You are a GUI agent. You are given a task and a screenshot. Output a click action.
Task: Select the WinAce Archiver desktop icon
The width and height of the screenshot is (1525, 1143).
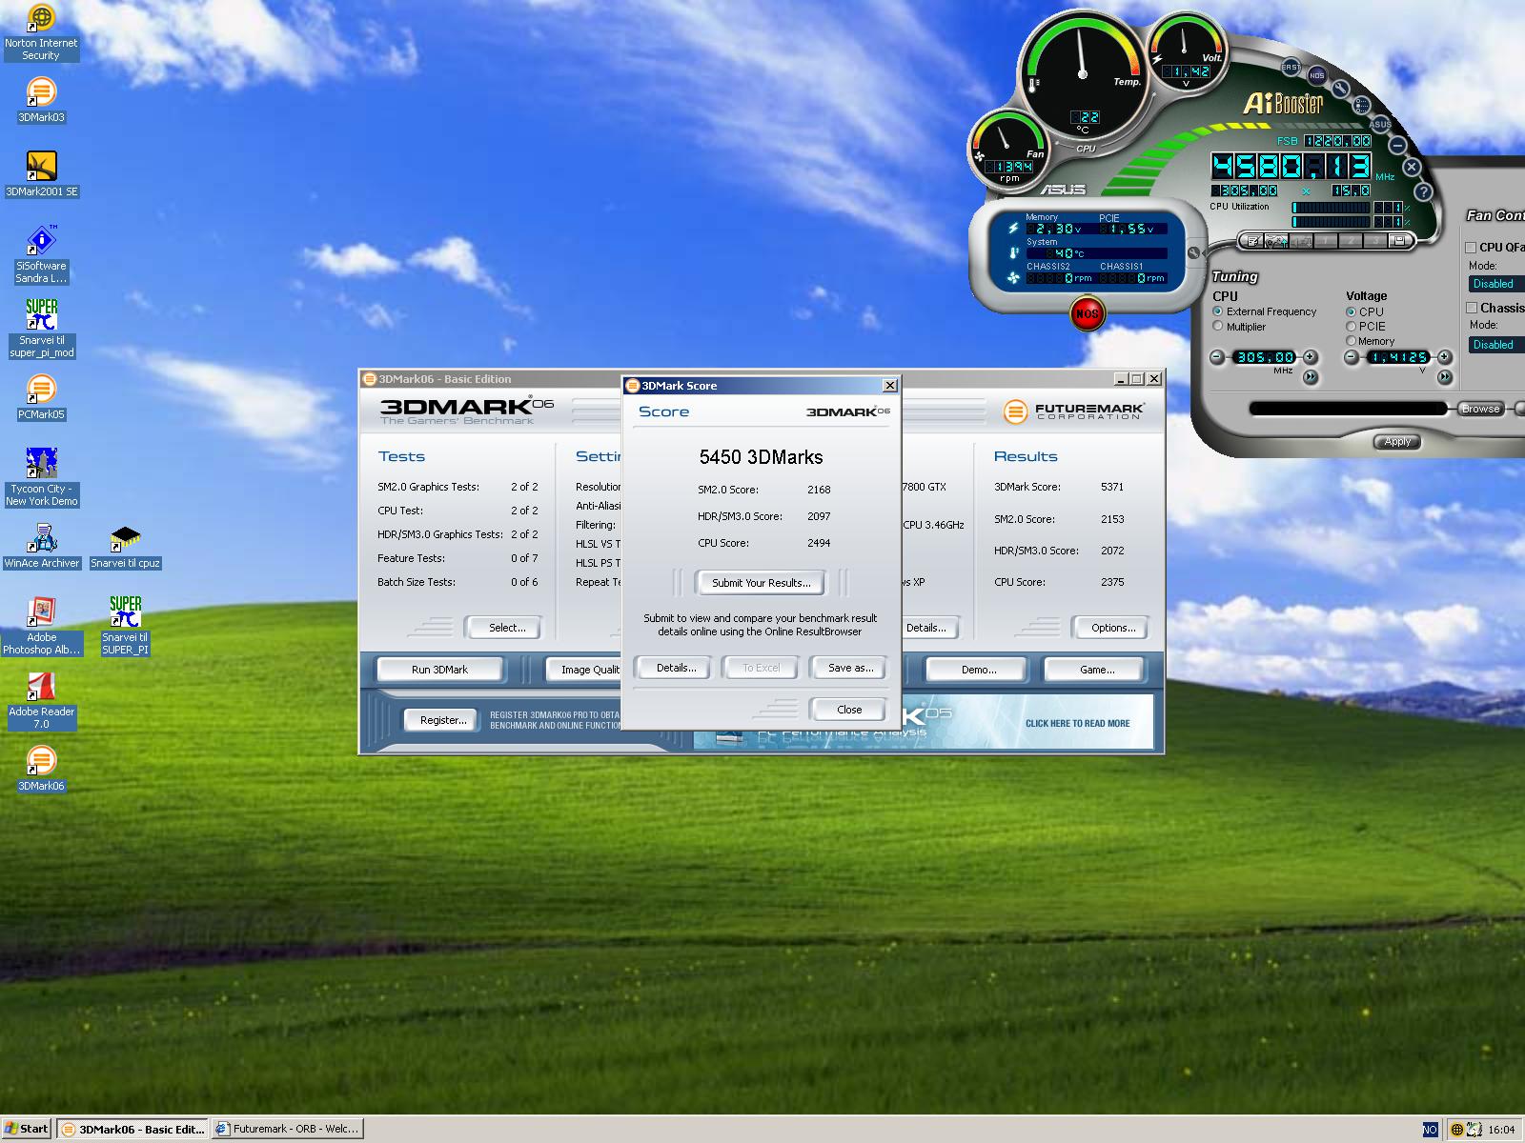click(x=41, y=546)
